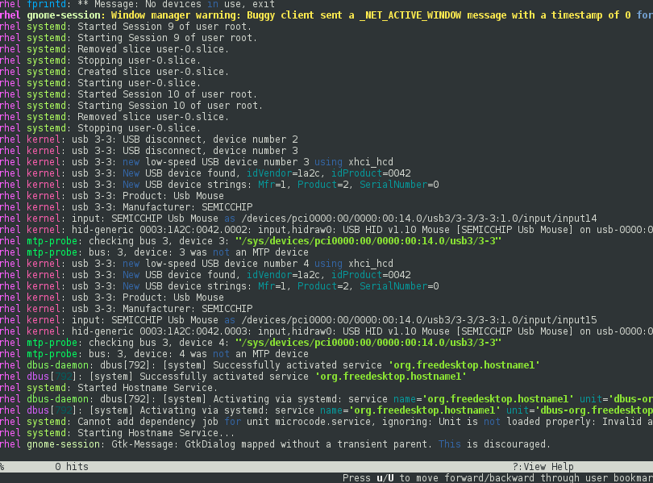Select mtp-probe "checking bus 3, device 3" line
Screen dimensions: 653x483
pyautogui.click(x=251, y=241)
